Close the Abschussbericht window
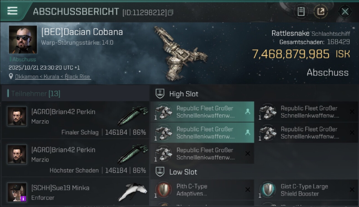 coord(345,12)
